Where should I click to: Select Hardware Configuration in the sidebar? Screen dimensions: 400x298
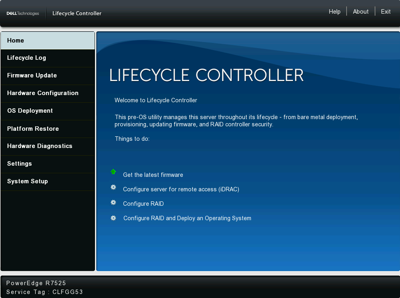[42, 93]
